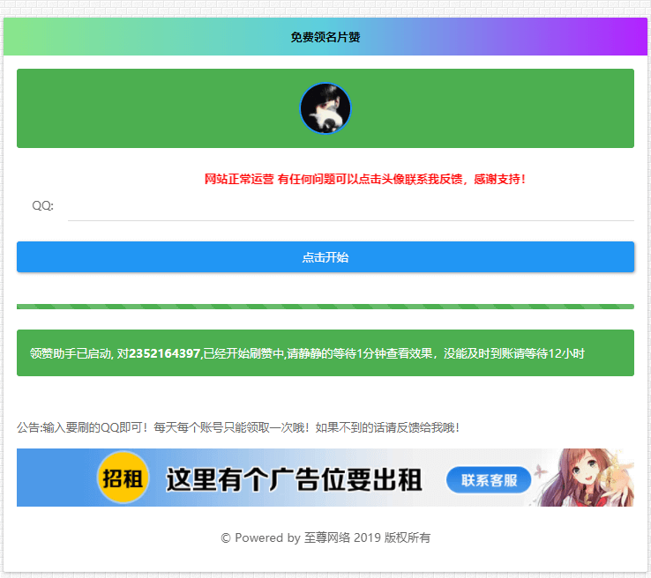
Task: Click the QQ number 2352164397 in status
Action: click(x=164, y=353)
